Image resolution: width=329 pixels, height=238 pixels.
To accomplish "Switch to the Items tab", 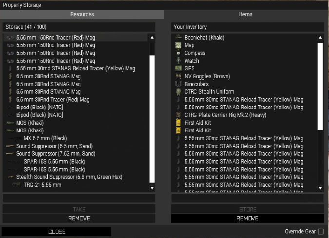I will point(245,14).
